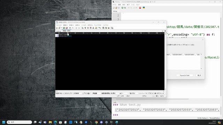The height and width of the screenshot is (125, 223).
Task: Open 検索(S) menu in Sakura Editor
Action: [x=77, y=25]
